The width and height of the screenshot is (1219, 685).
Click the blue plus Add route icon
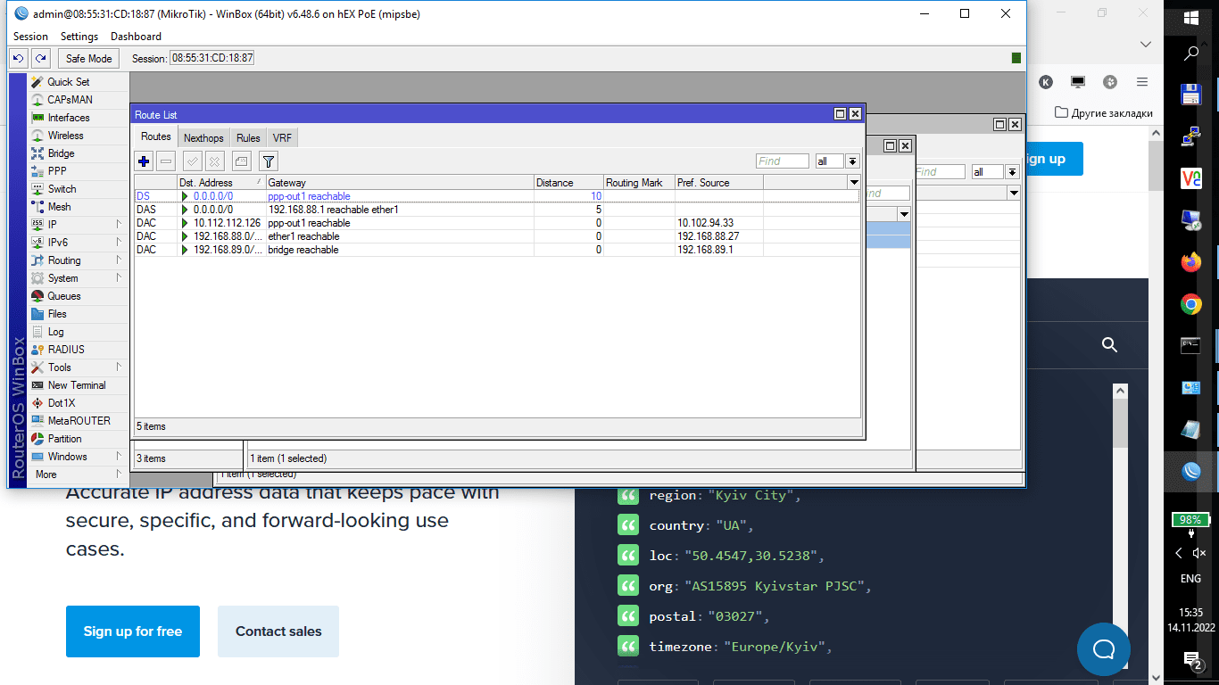tap(144, 161)
